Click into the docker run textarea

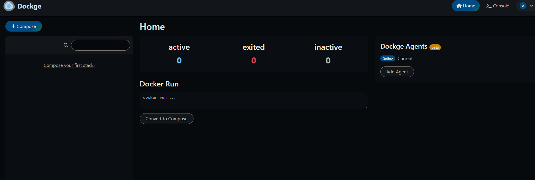point(254,100)
